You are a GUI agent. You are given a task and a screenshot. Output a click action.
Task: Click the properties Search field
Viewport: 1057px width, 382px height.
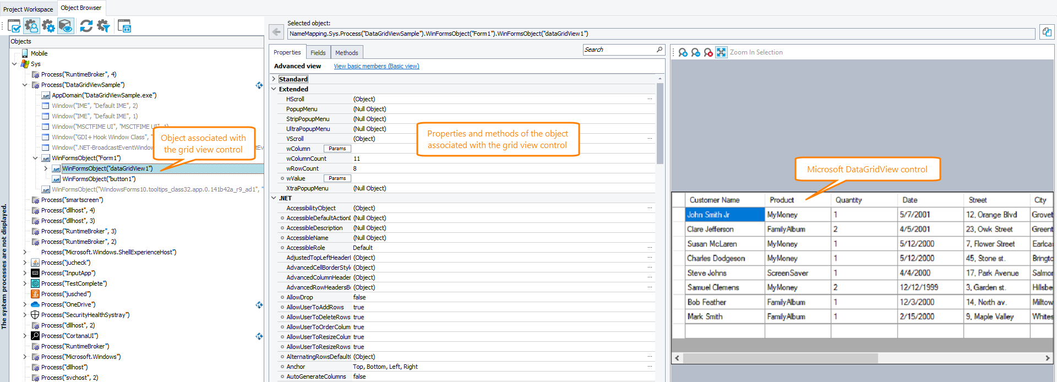point(619,50)
